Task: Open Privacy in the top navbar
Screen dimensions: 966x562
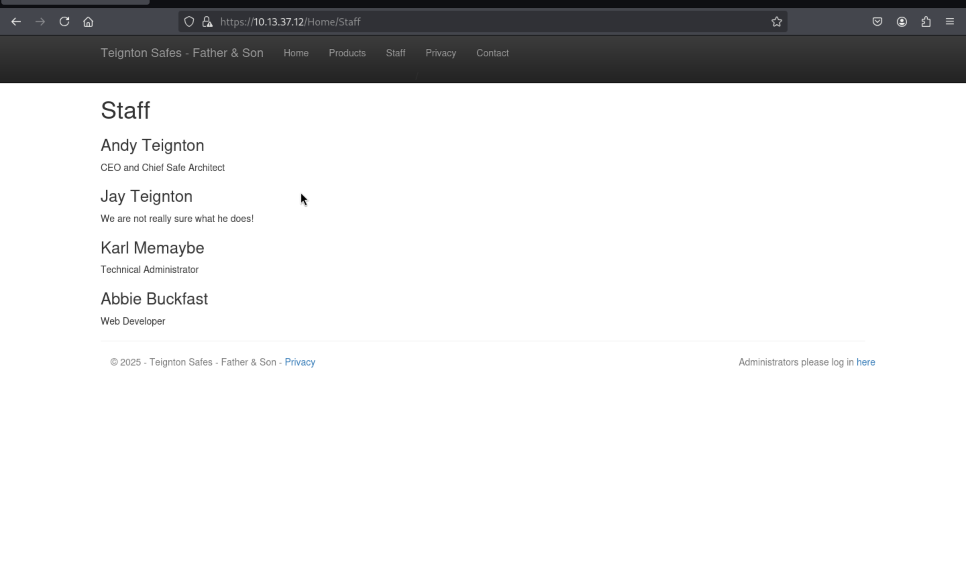Action: (x=441, y=53)
